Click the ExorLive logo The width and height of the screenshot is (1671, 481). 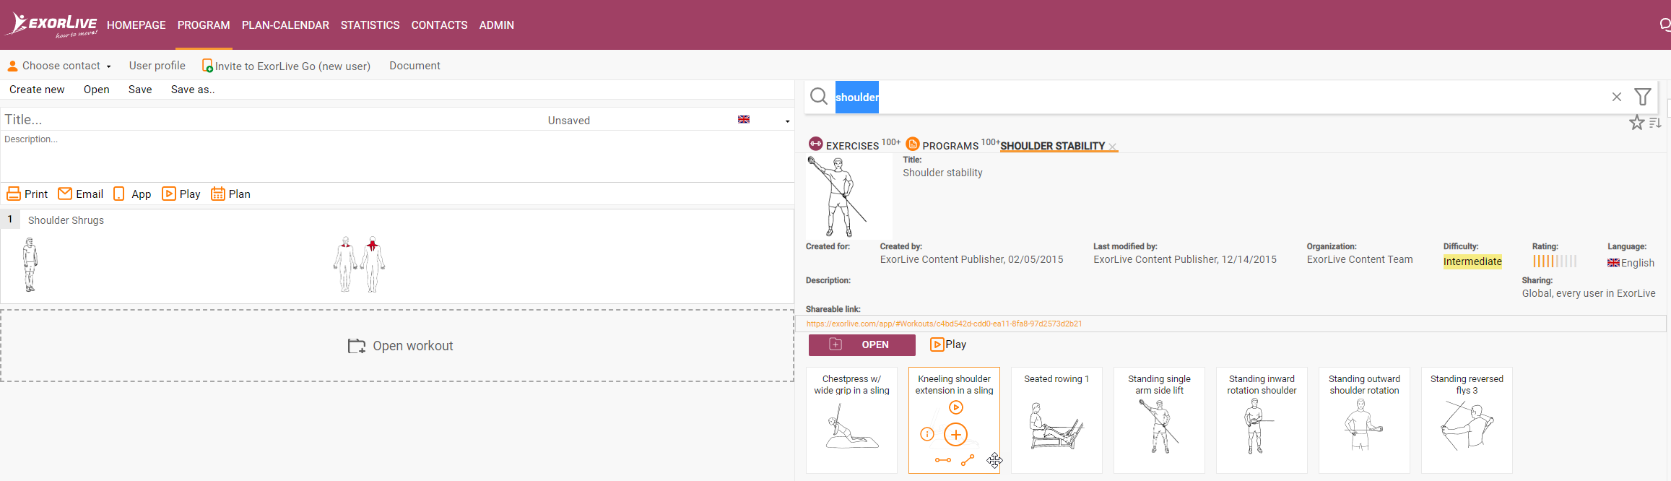(51, 25)
